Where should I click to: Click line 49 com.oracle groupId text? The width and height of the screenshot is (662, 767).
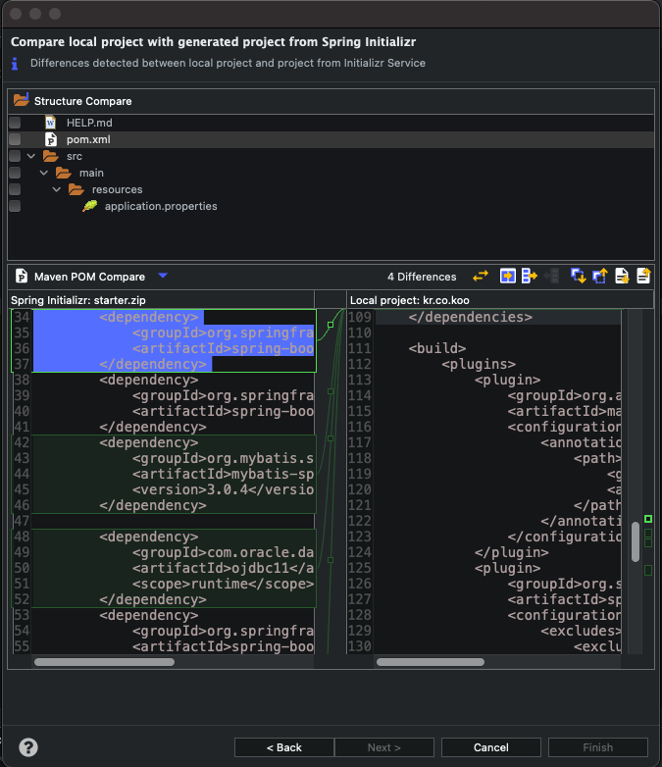point(223,552)
